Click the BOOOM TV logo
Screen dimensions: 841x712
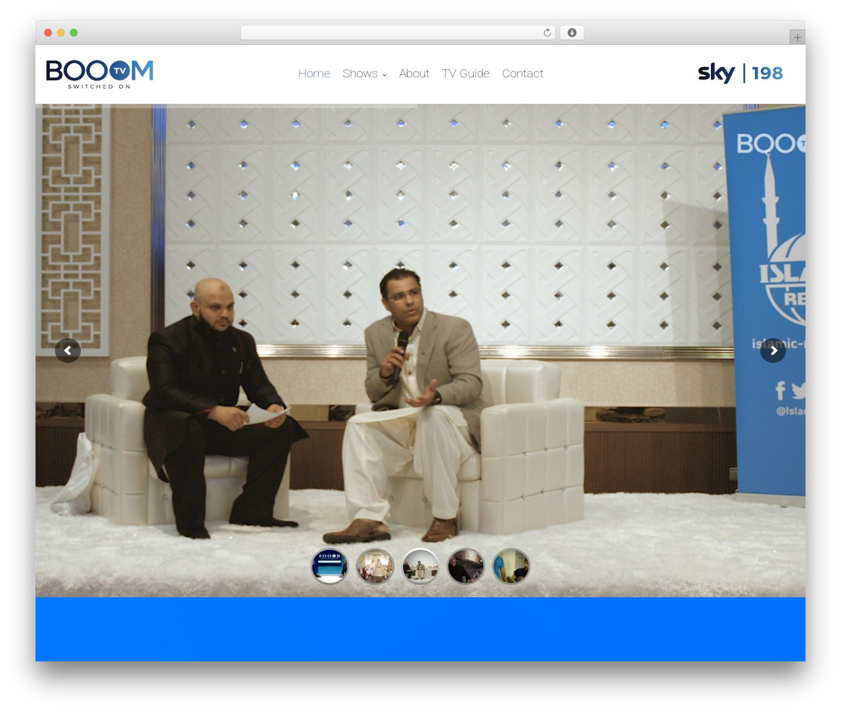(99, 74)
